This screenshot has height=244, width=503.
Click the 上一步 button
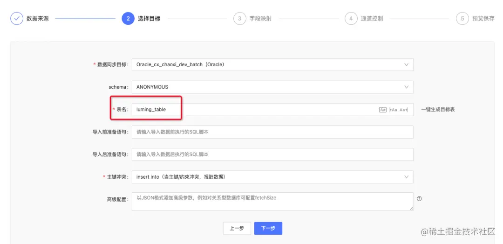(x=237, y=228)
